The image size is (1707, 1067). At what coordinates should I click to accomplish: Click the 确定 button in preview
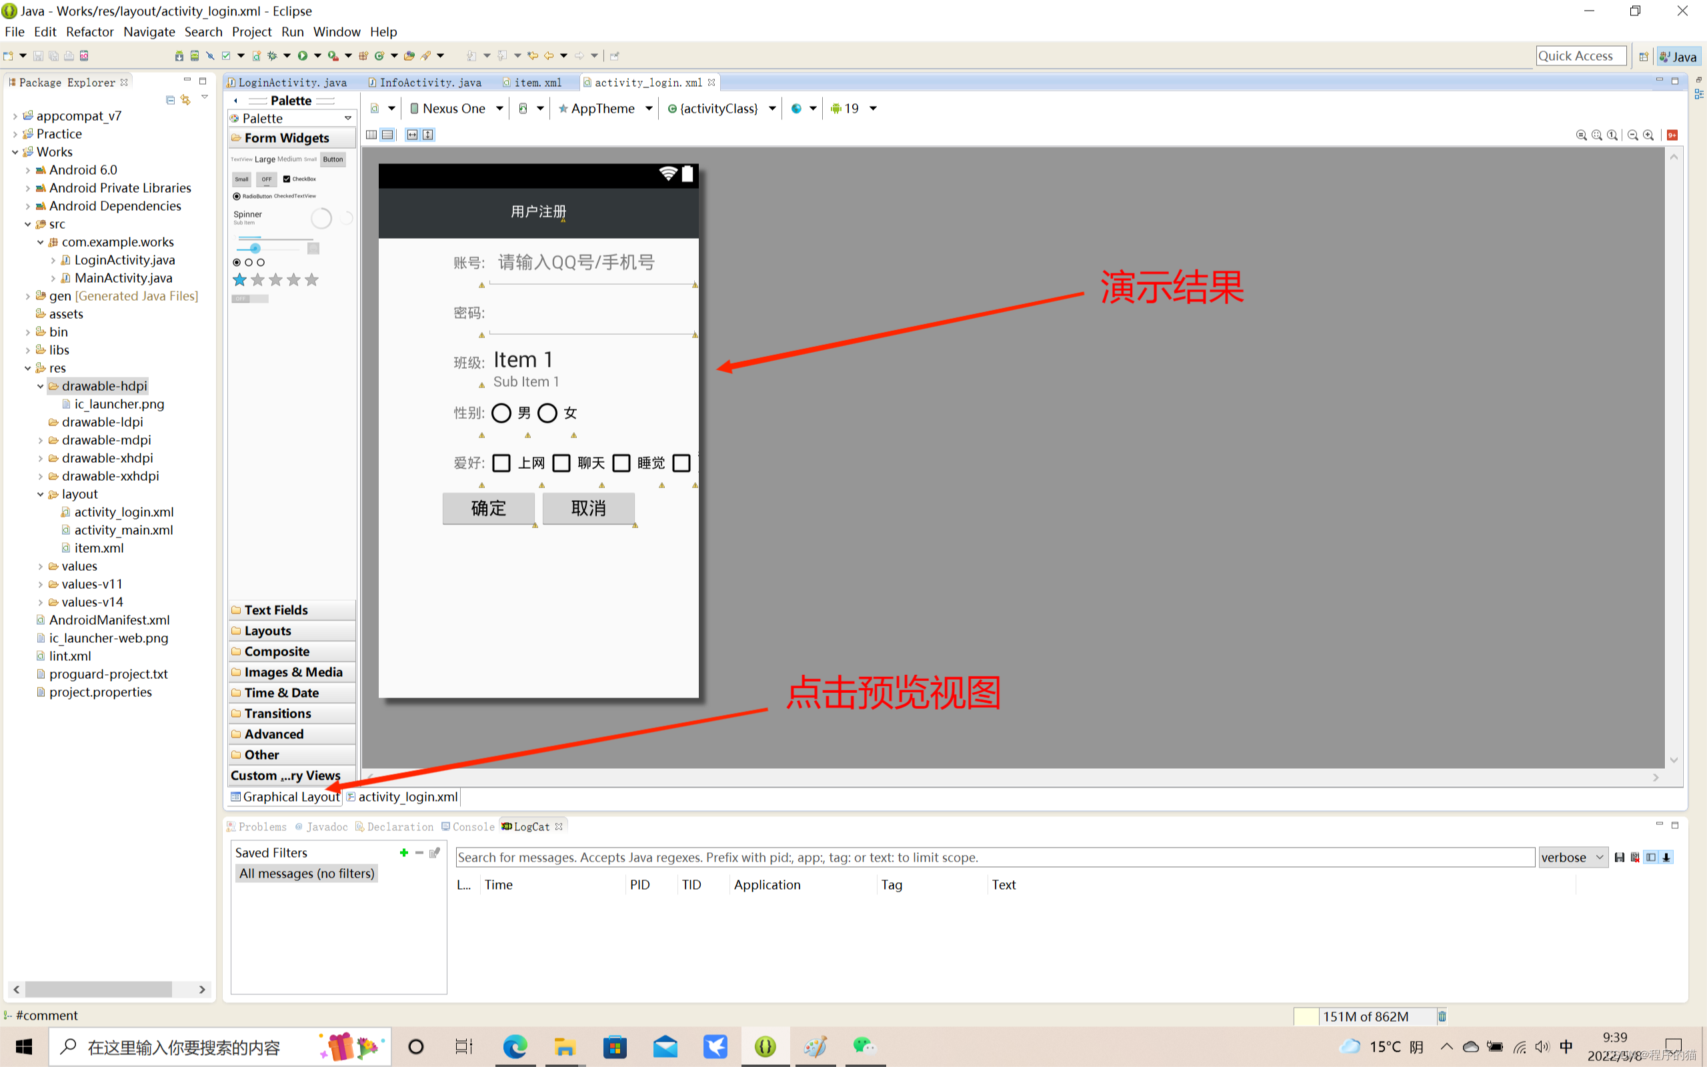coord(488,508)
